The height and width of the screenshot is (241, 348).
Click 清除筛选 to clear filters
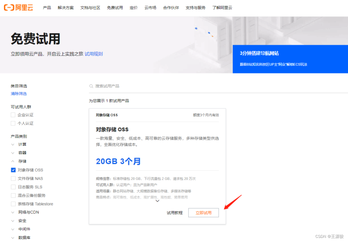[19, 94]
